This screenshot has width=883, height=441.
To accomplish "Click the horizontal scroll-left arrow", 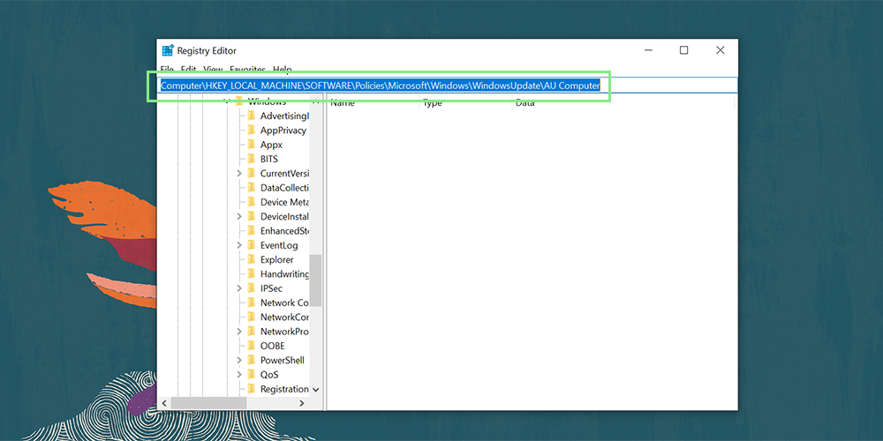I will coord(164,403).
